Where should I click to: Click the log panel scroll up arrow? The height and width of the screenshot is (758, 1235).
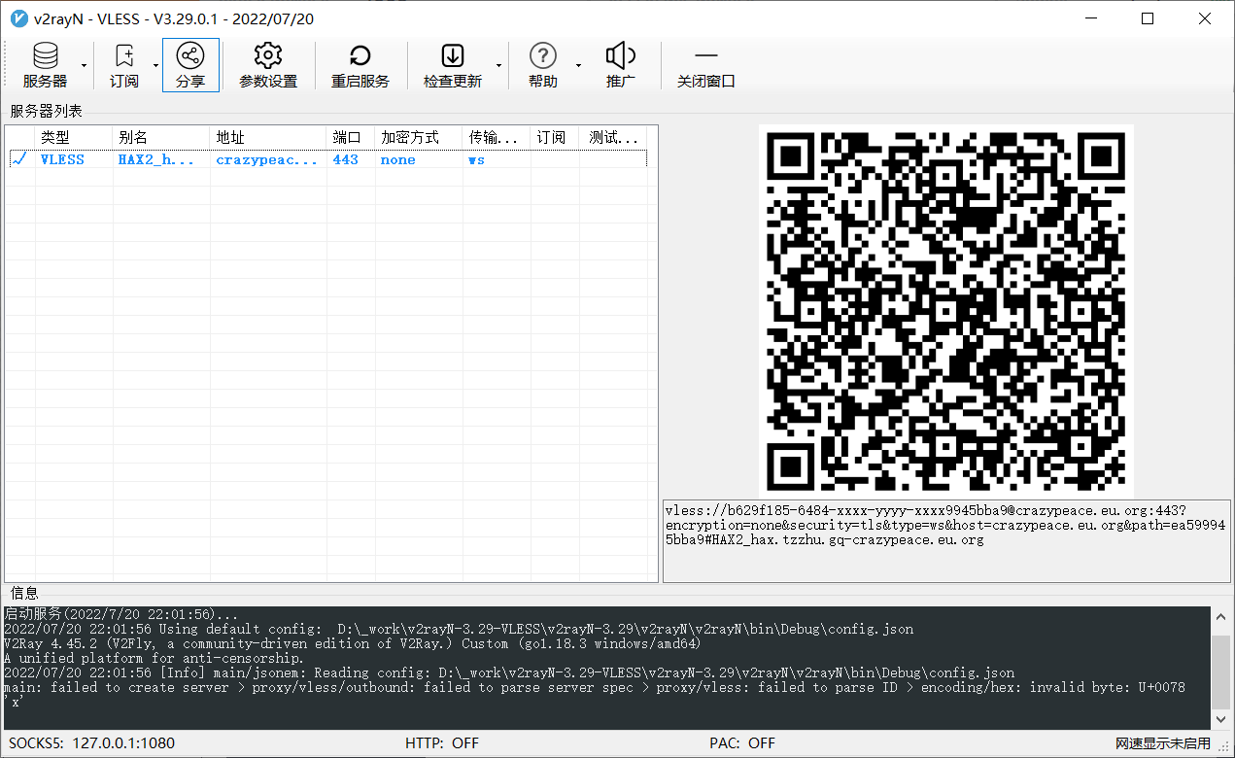1221,616
